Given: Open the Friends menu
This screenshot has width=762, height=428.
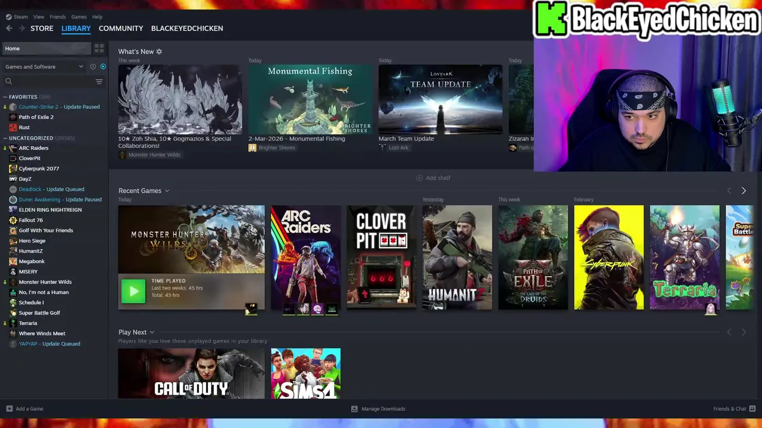Looking at the screenshot, I should pyautogui.click(x=58, y=17).
